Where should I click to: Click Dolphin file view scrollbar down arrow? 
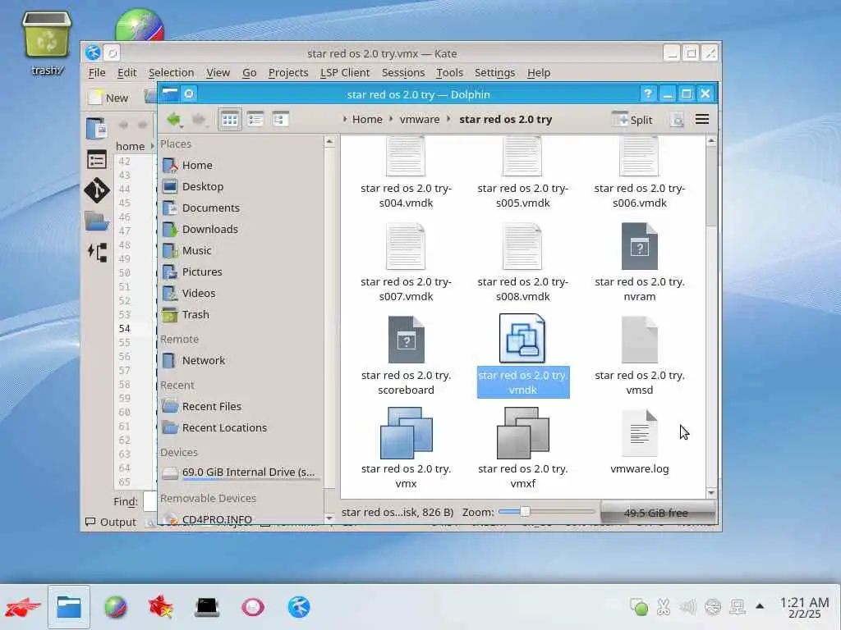pos(711,492)
